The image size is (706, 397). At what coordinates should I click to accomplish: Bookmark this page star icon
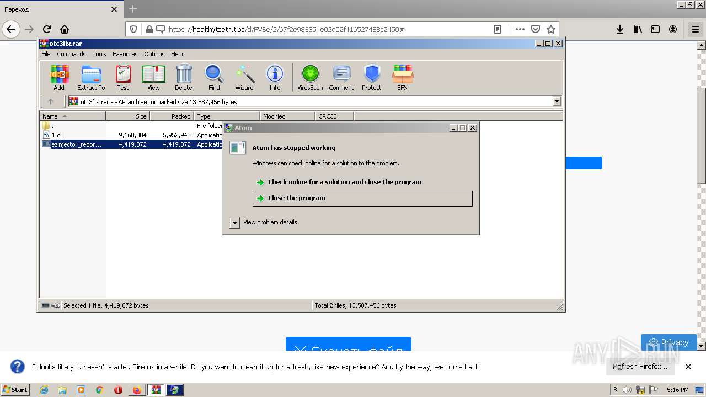pos(550,29)
